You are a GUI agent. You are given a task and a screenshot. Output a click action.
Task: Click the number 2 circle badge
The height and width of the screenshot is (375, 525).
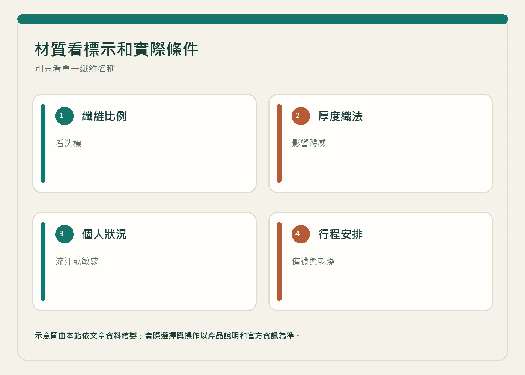point(301,116)
